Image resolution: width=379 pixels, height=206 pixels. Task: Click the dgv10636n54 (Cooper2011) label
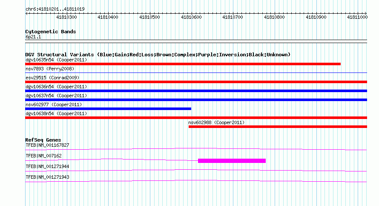56,87
